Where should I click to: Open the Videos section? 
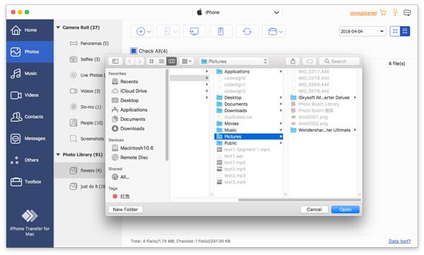pyautogui.click(x=30, y=95)
